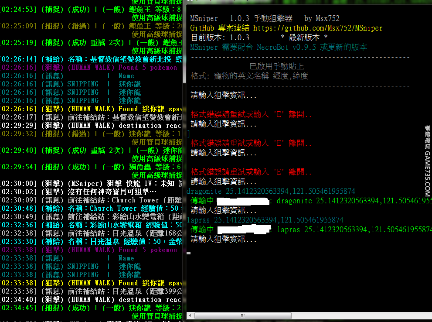Select the green '傳輸中' dragonite status line

(x=311, y=201)
